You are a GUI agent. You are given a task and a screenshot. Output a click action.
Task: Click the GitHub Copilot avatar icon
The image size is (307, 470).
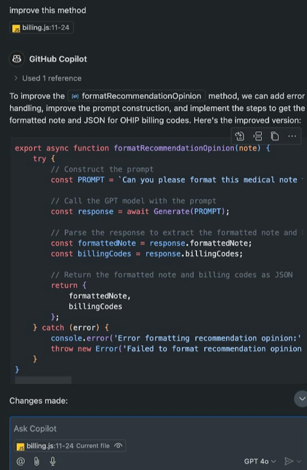17,59
